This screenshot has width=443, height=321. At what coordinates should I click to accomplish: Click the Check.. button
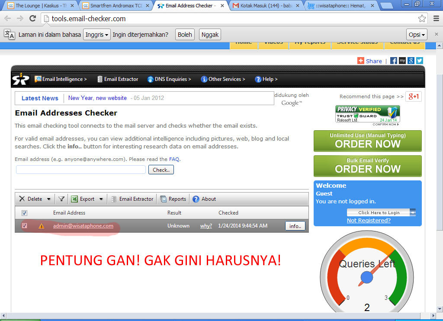[x=161, y=170]
